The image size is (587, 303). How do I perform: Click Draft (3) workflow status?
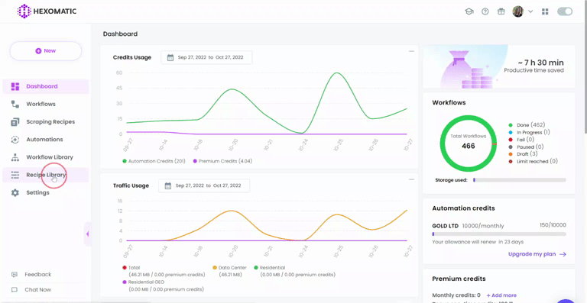[x=524, y=154]
